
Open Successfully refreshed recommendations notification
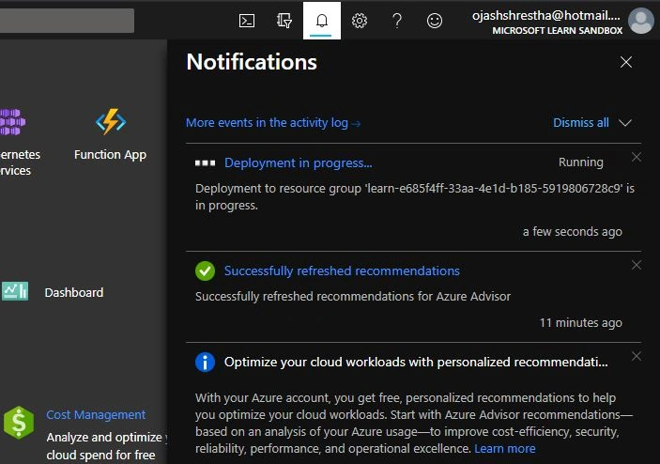(x=342, y=271)
